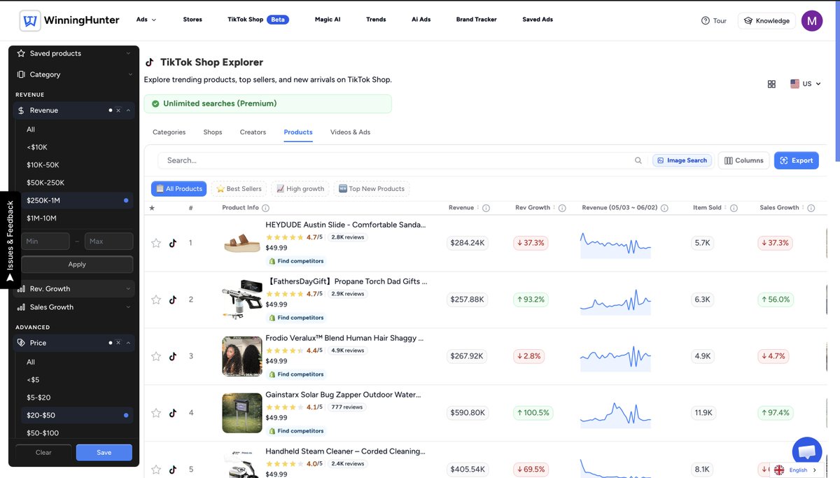Viewport: 840px width, 478px height.
Task: Open TikTok icon for Frodio Veralux row
Action: click(x=173, y=356)
